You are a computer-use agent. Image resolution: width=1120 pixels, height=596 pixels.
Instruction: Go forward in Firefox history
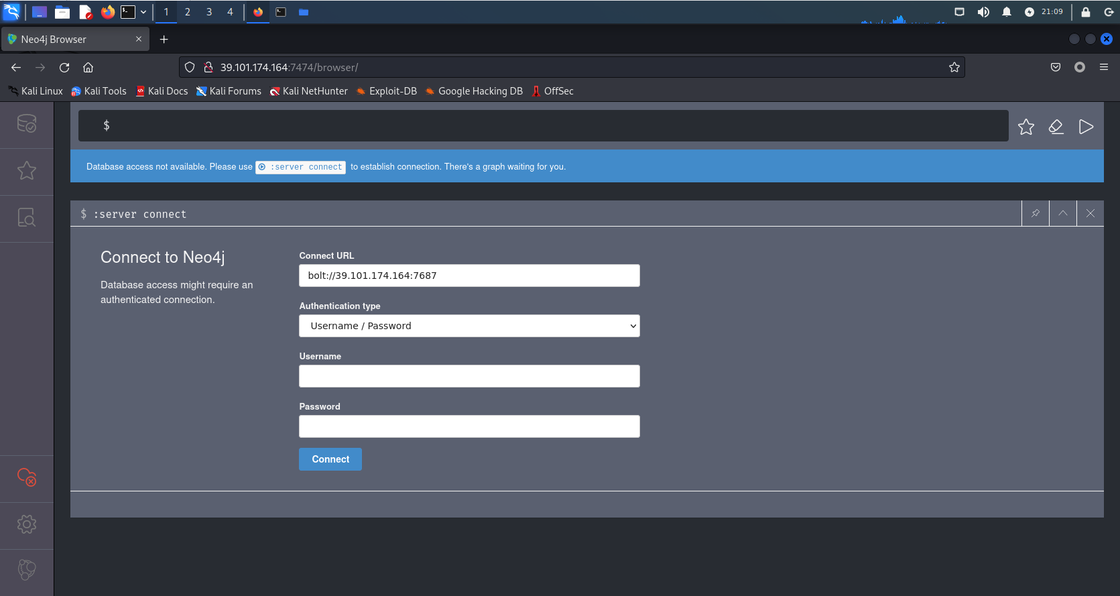click(x=40, y=67)
